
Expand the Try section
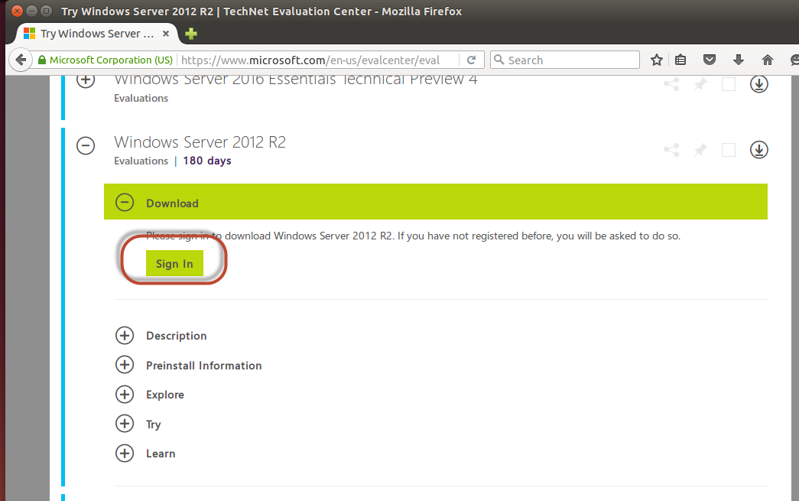pyautogui.click(x=125, y=424)
